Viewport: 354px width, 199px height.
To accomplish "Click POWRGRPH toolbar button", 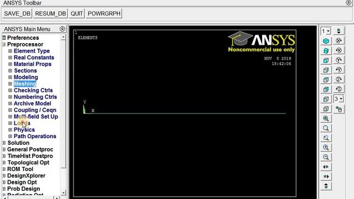I will click(x=104, y=13).
